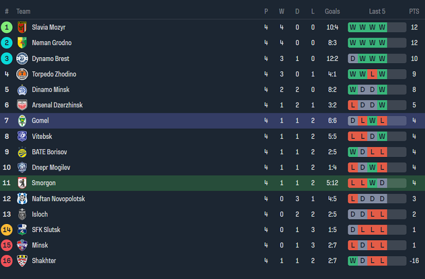
Task: Sort standings by Goals column header
Action: click(x=332, y=11)
